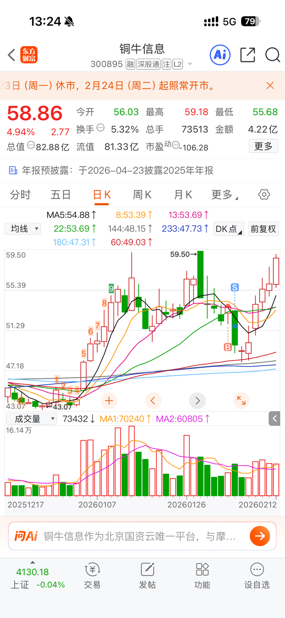Tap the orange left chevron chart button
This screenshot has height=618, width=285.
(x=153, y=400)
